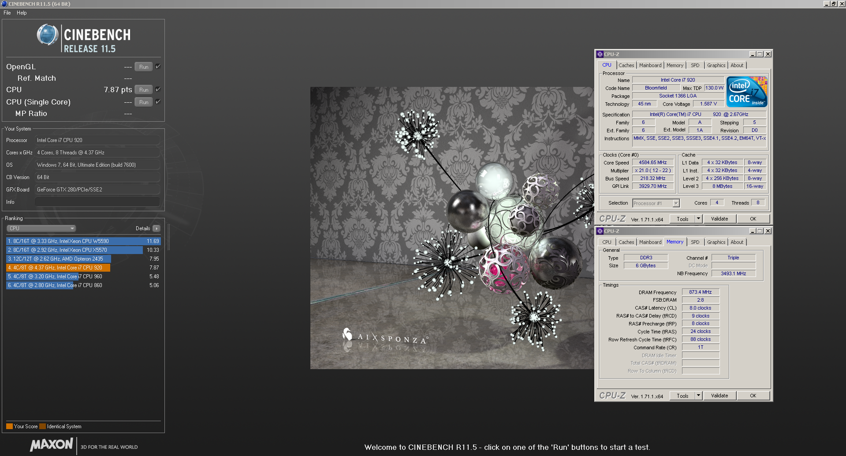Open Tools dropdown arrow in upper CPU-Z
The width and height of the screenshot is (846, 456).
[x=698, y=219]
